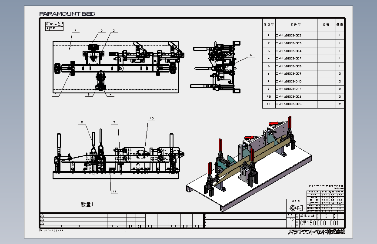
Task: Select parts list part number ending 003
Action: click(x=289, y=43)
